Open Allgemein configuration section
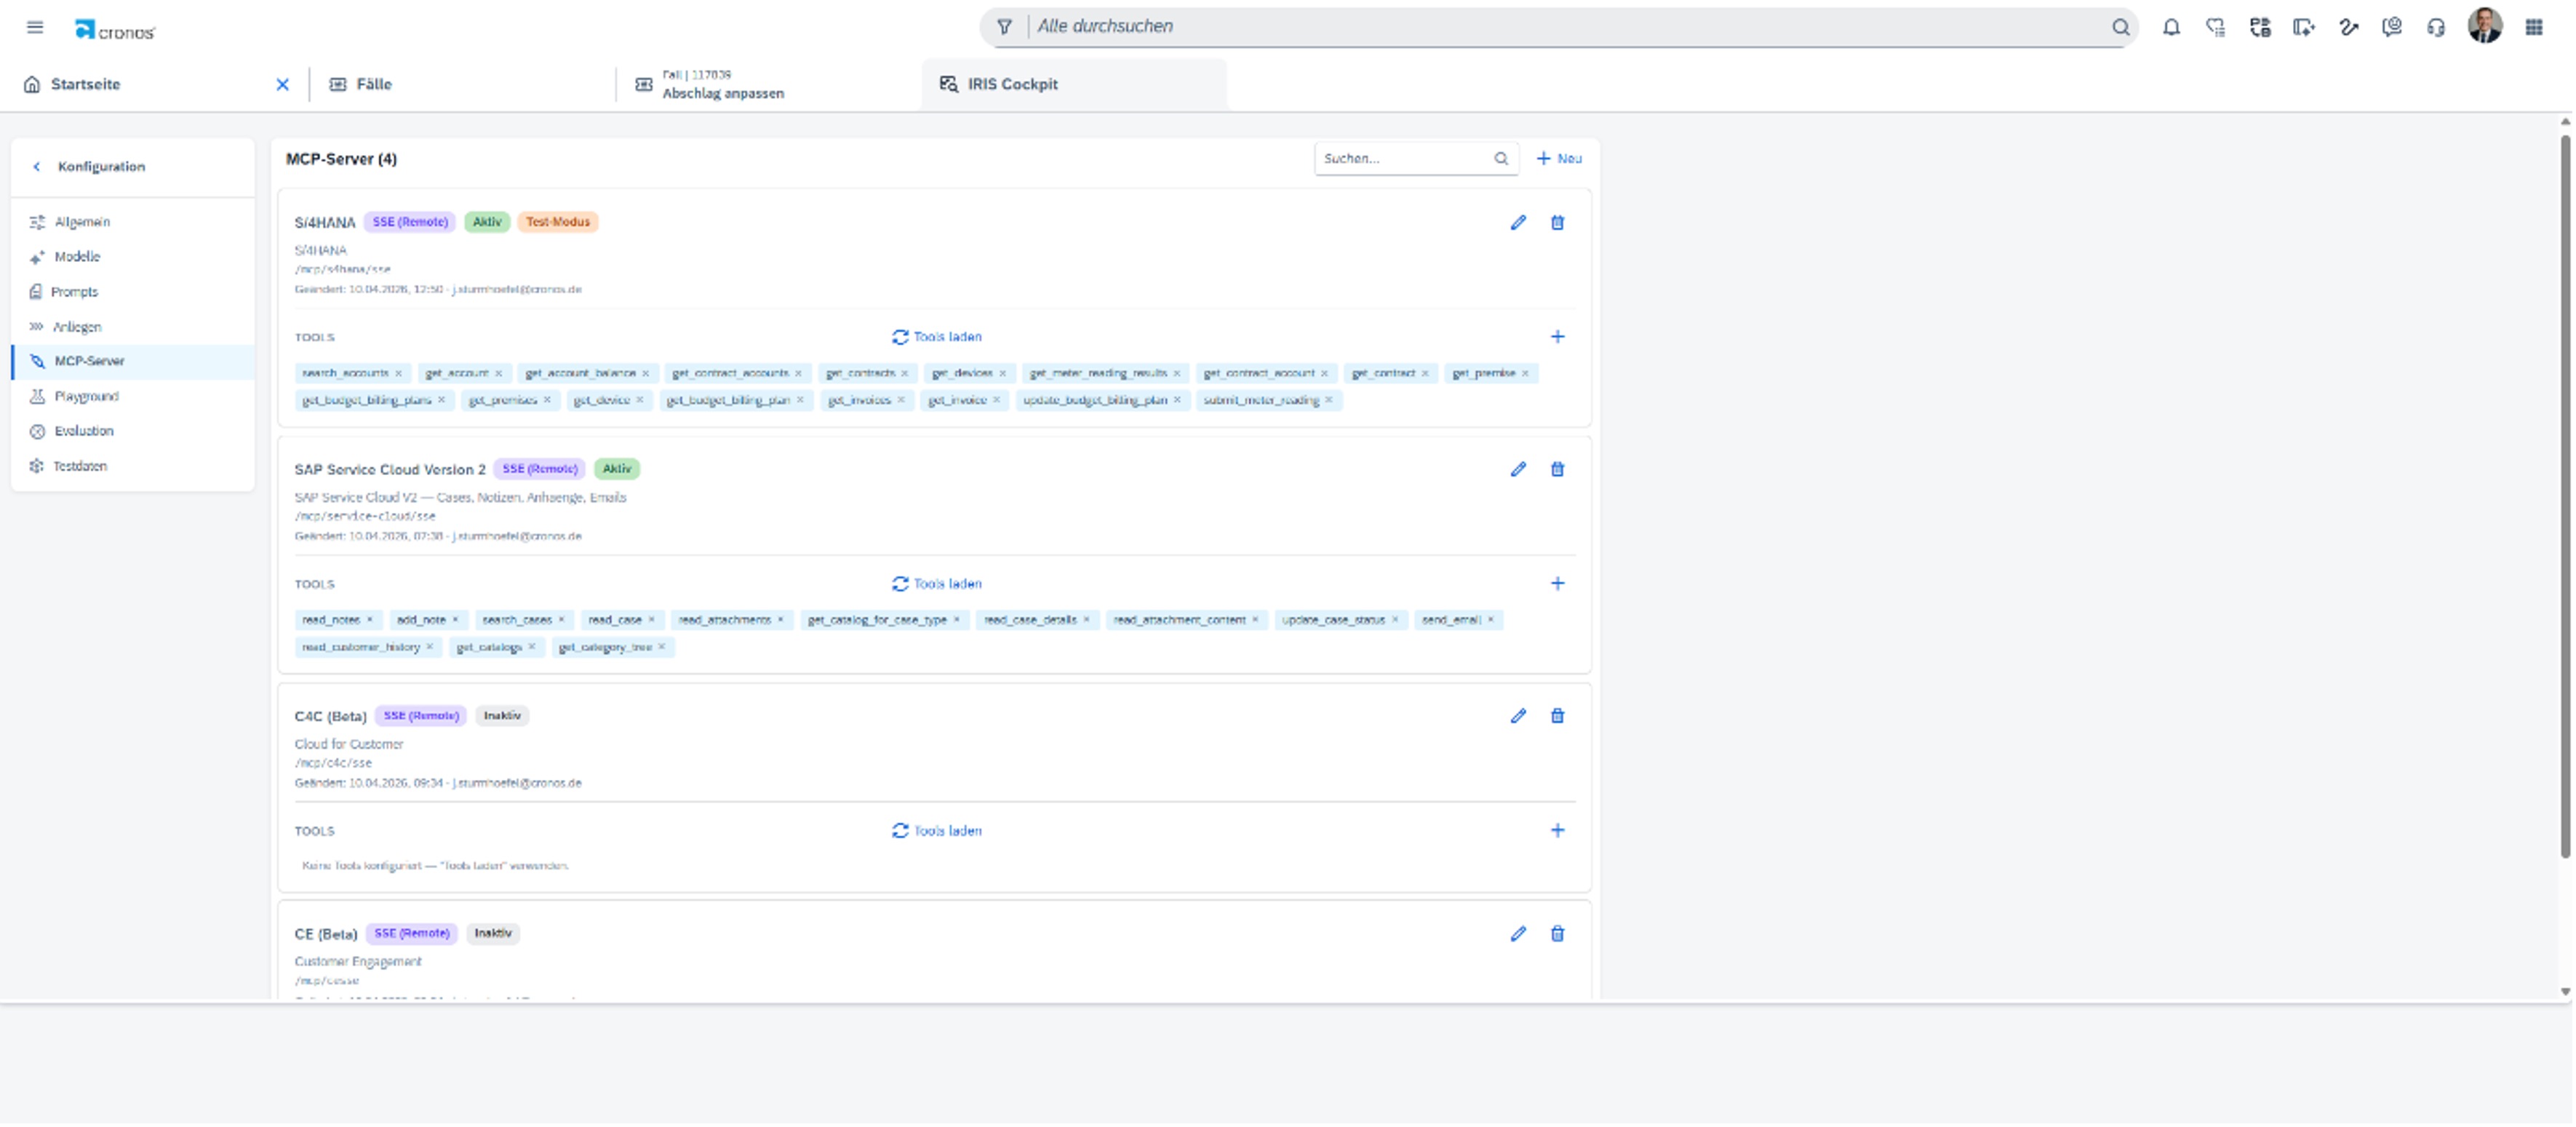Viewport: 2576px width, 1127px height. tap(132, 222)
